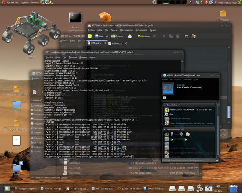Click terminal scrollbar up arrow
The image size is (242, 193).
182,61
